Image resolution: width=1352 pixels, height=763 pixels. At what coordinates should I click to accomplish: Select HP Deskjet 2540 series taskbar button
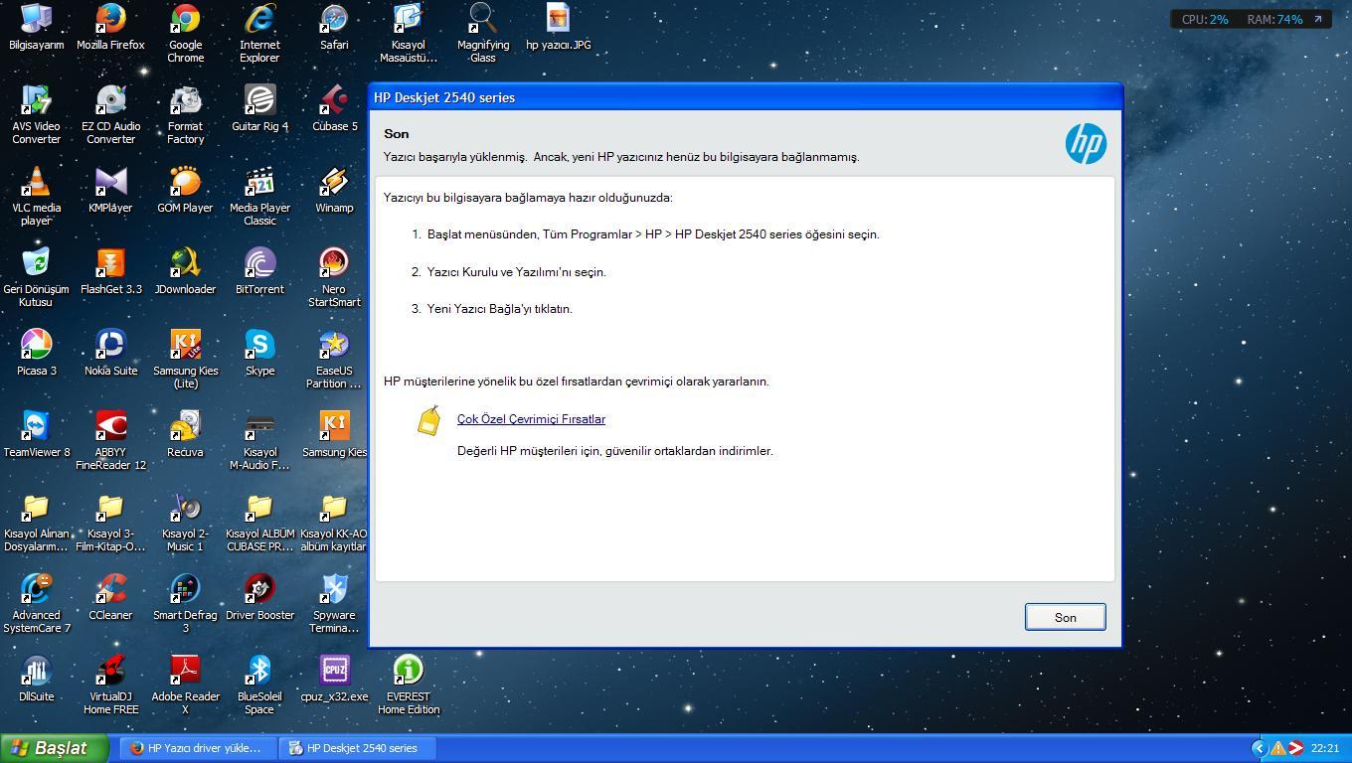coord(358,748)
